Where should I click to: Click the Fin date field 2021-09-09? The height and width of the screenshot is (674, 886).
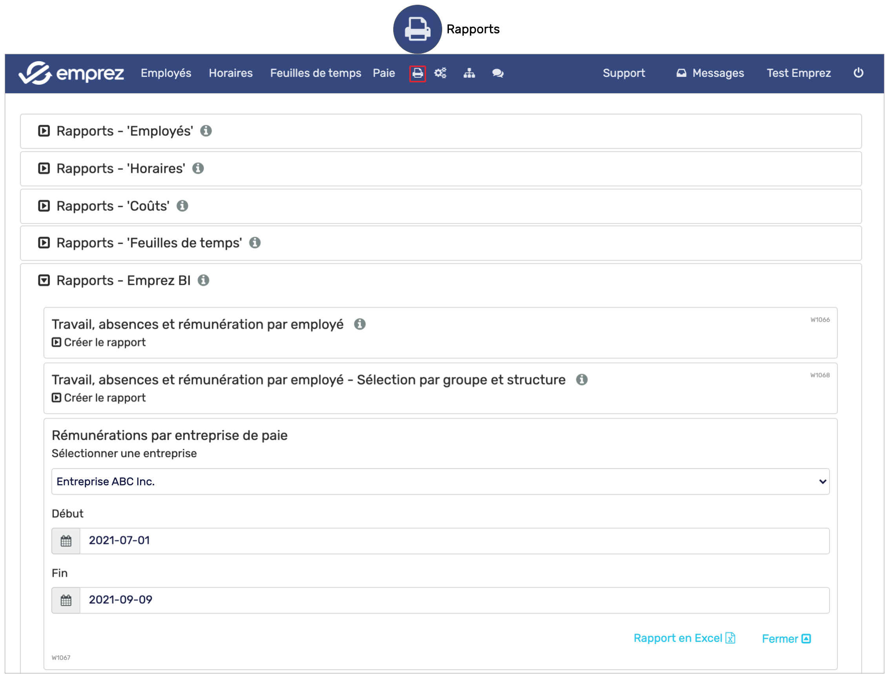tap(454, 600)
